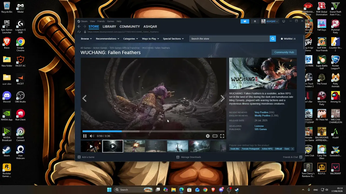Screen dimensions: 346x194
Task: Select the Epic Games Launcher desktop icon
Action: (x=7, y=27)
